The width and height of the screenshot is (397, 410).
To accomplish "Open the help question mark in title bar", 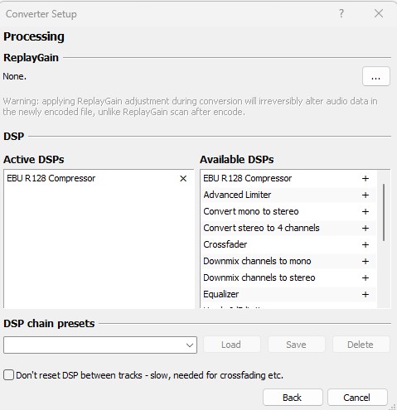I will click(x=341, y=13).
